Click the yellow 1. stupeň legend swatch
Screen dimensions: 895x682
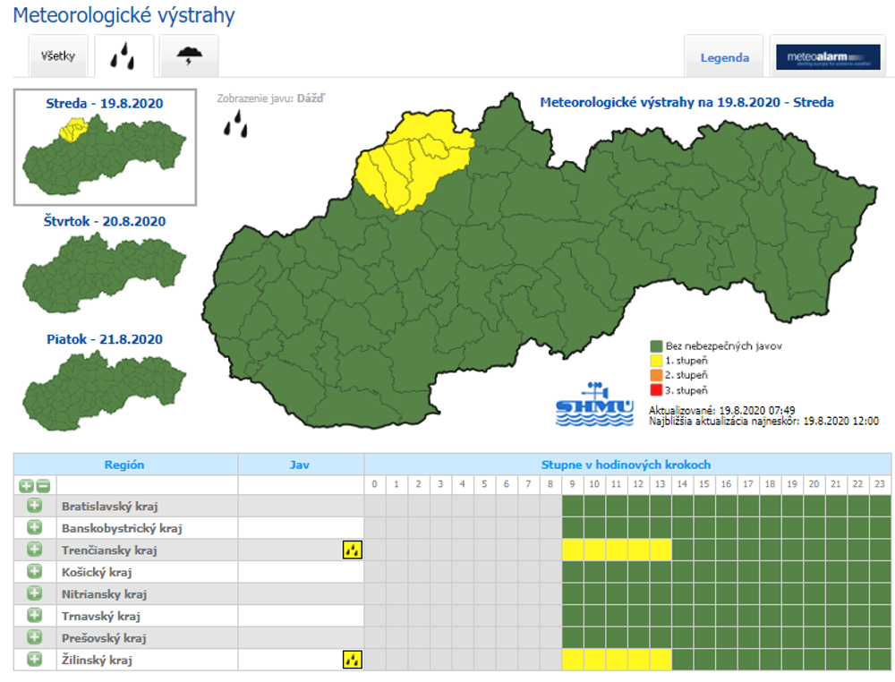pos(656,361)
